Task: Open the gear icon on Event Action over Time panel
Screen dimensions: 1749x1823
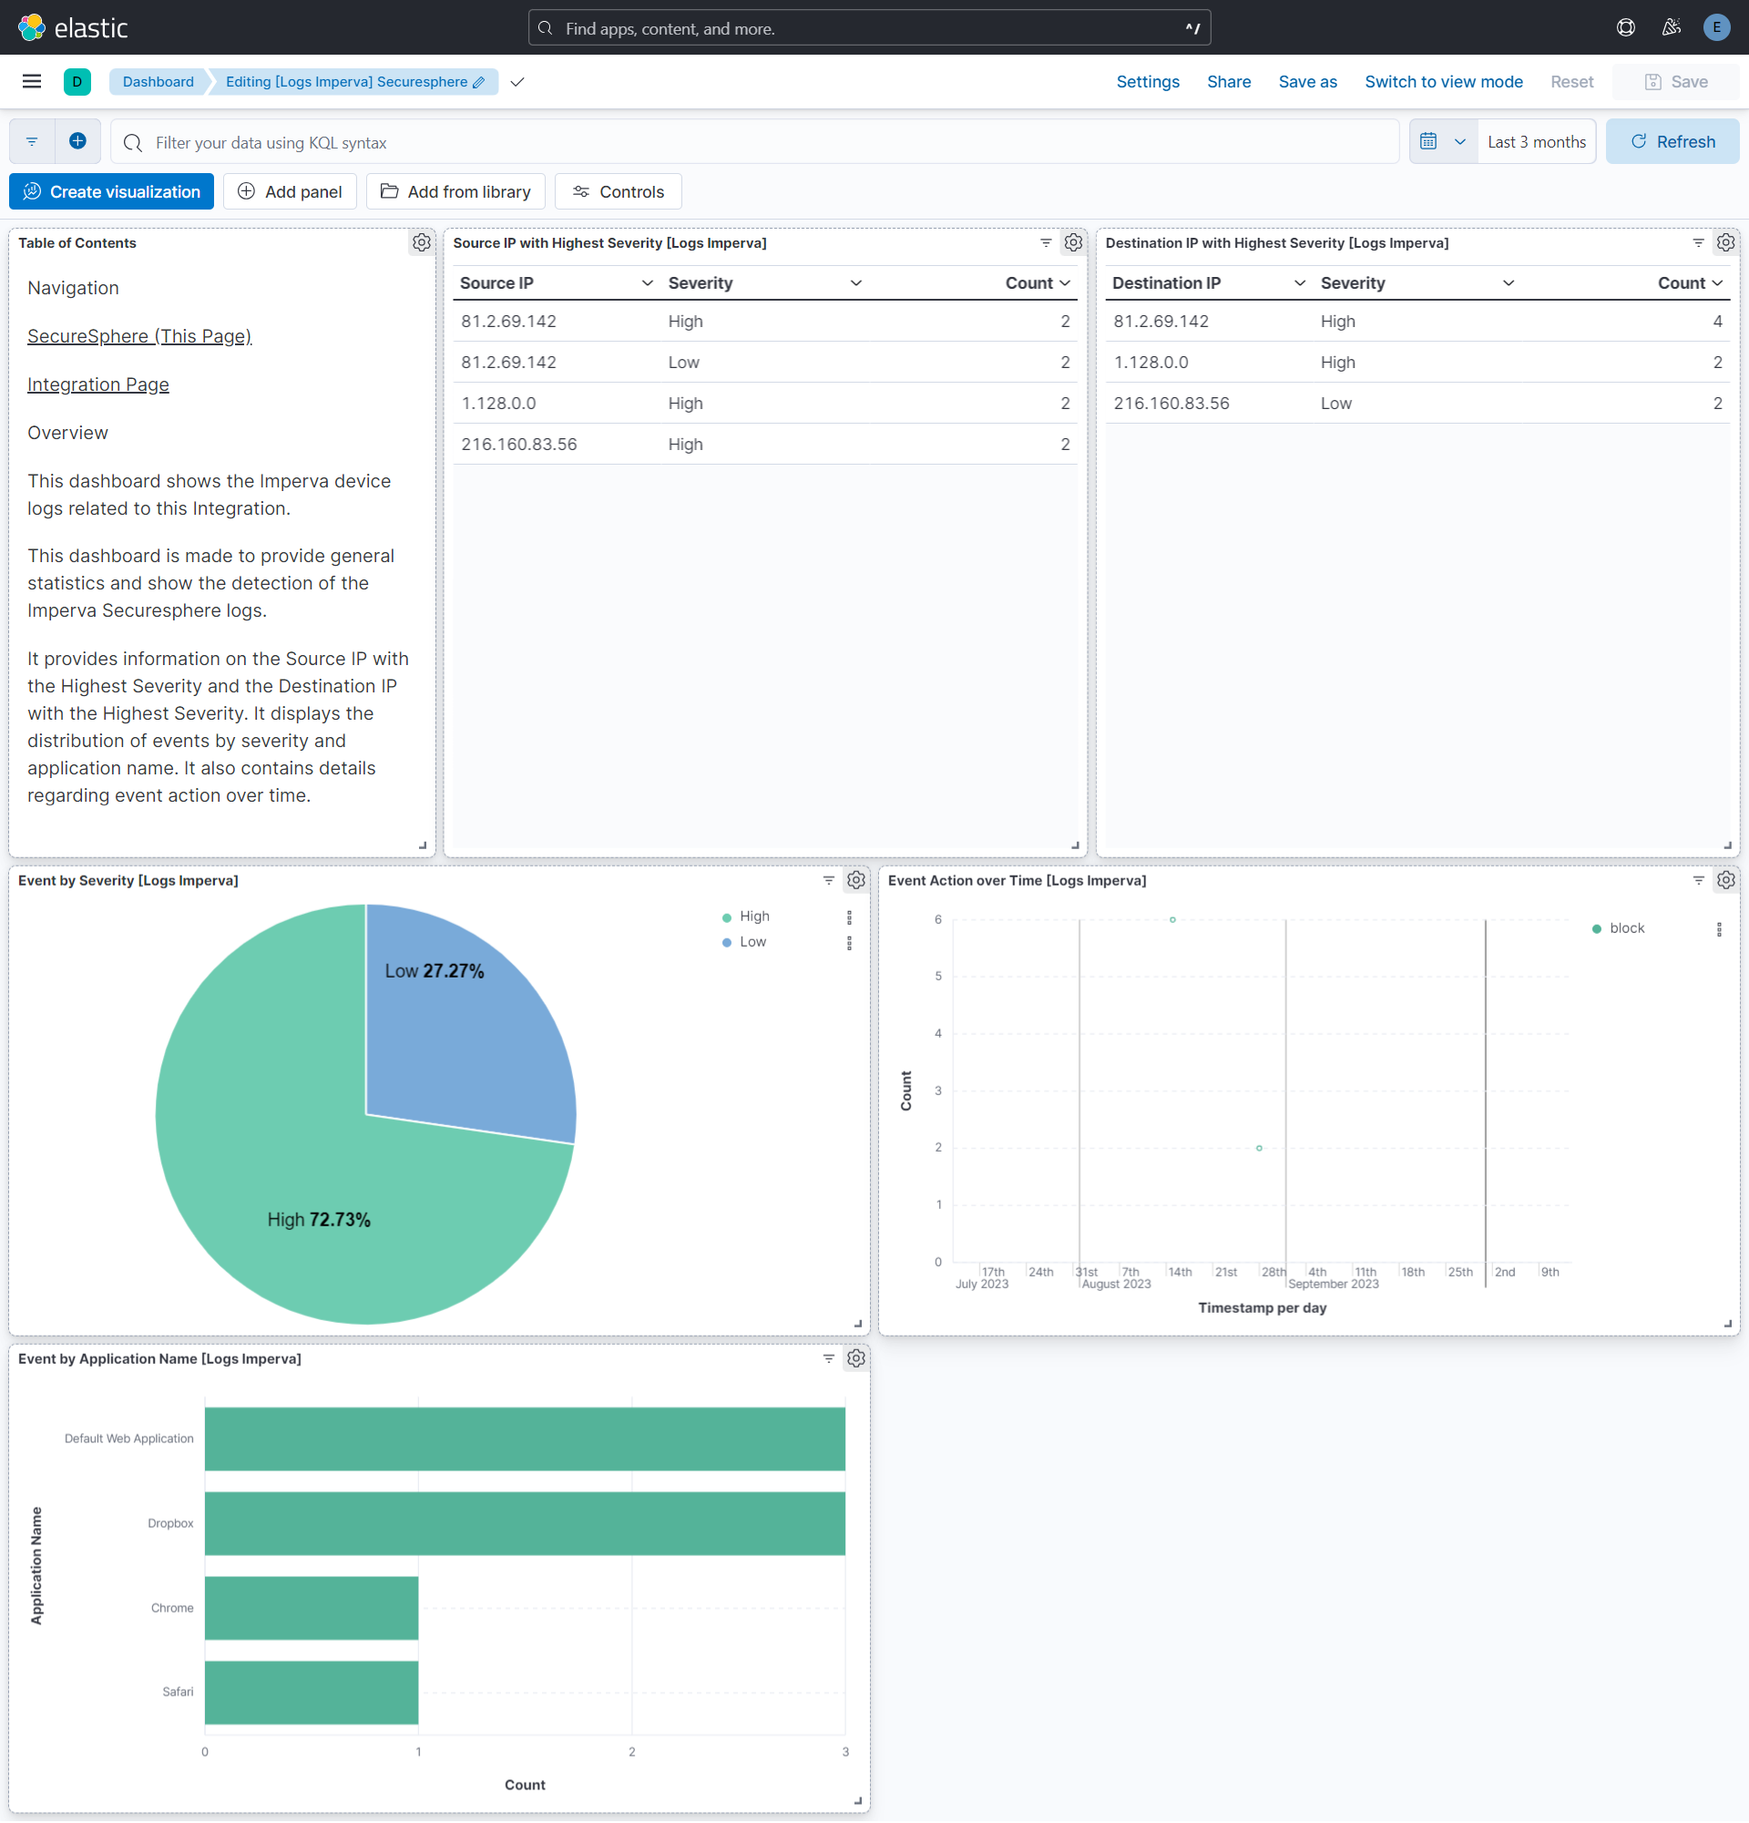Action: [x=1725, y=880]
